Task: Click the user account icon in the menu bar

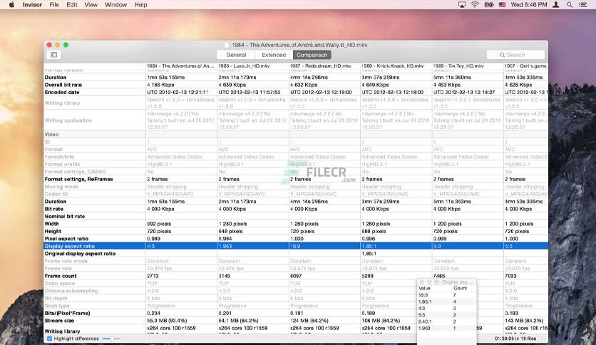Action: point(555,4)
